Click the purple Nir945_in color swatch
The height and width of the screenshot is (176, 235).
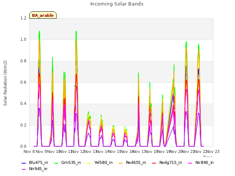(x=23, y=169)
